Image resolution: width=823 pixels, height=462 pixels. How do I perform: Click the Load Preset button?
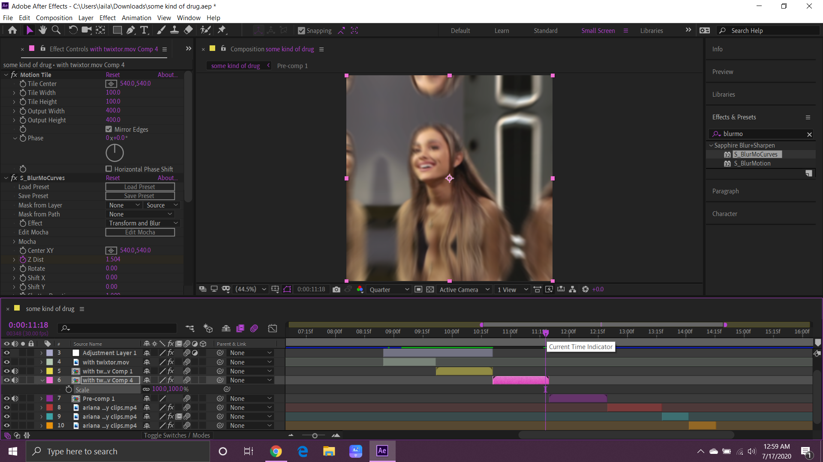(140, 187)
